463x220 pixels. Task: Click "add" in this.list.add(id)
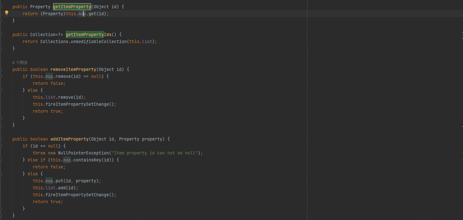coord(62,188)
